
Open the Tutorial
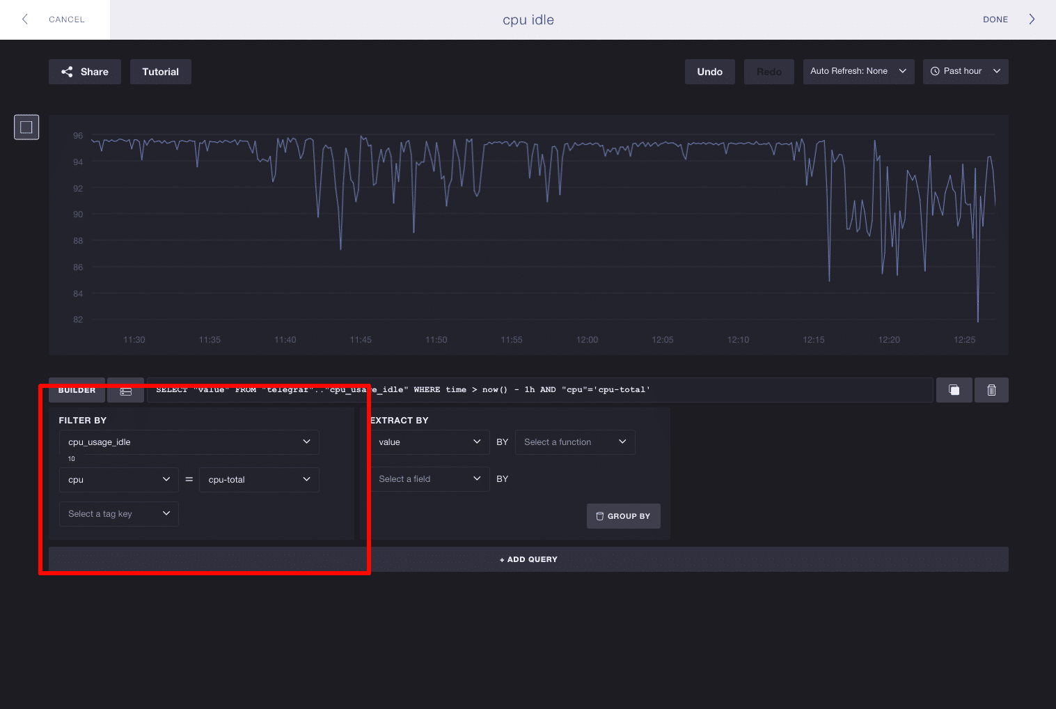point(160,72)
